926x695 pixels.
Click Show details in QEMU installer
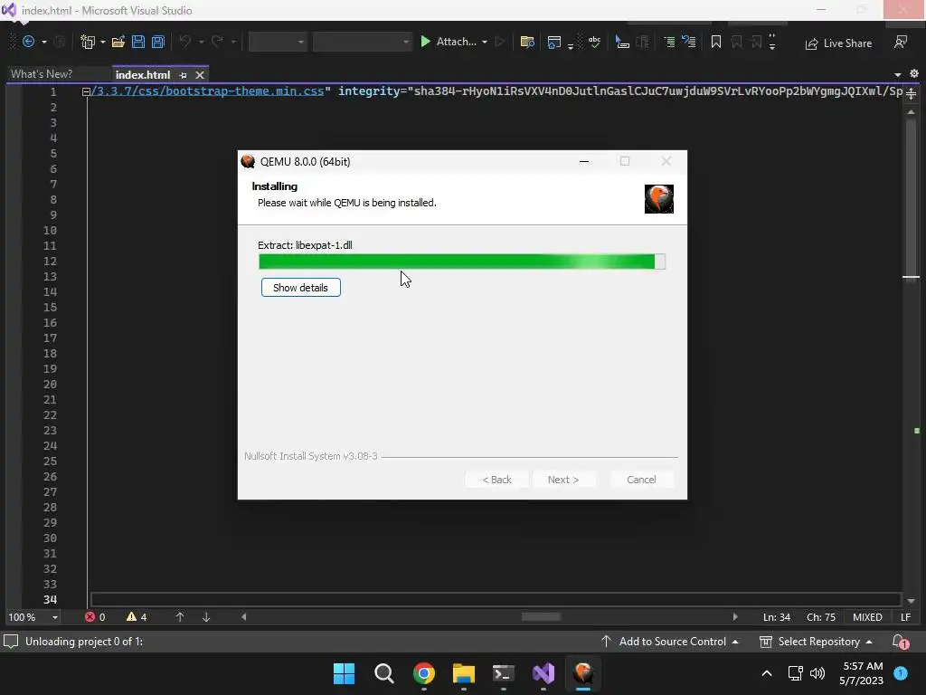pos(300,288)
